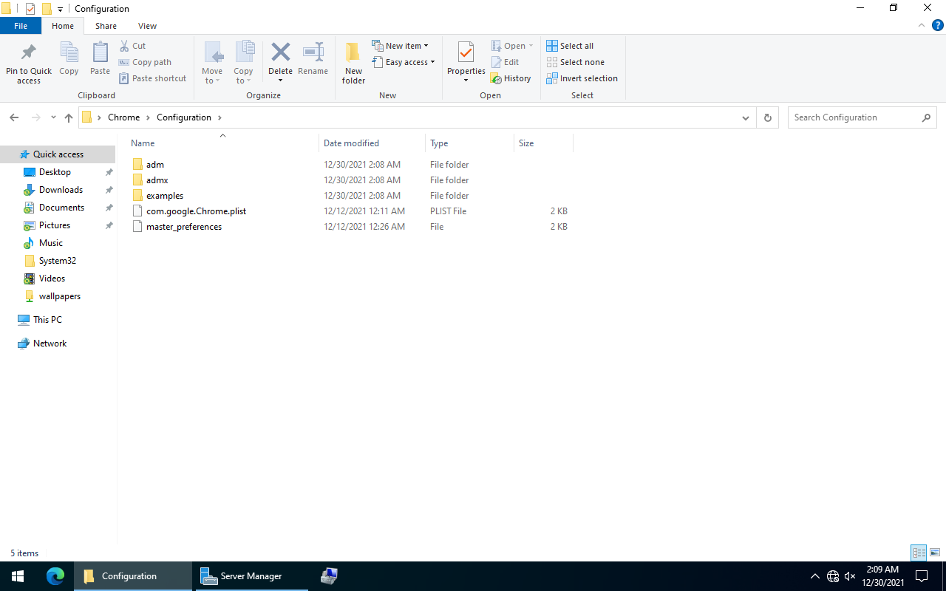
Task: Open Microsoft Edge from the taskbar
Action: (x=55, y=576)
